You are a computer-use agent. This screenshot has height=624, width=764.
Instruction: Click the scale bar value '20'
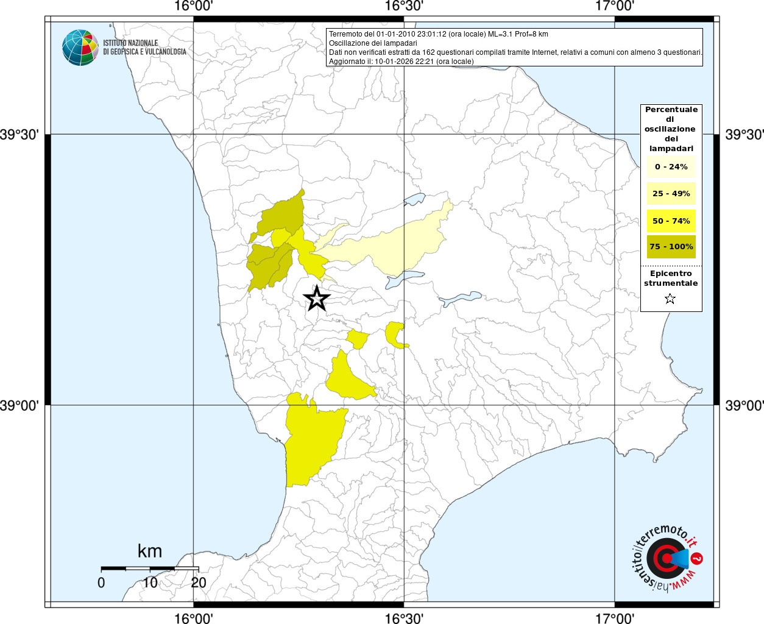[x=199, y=583]
